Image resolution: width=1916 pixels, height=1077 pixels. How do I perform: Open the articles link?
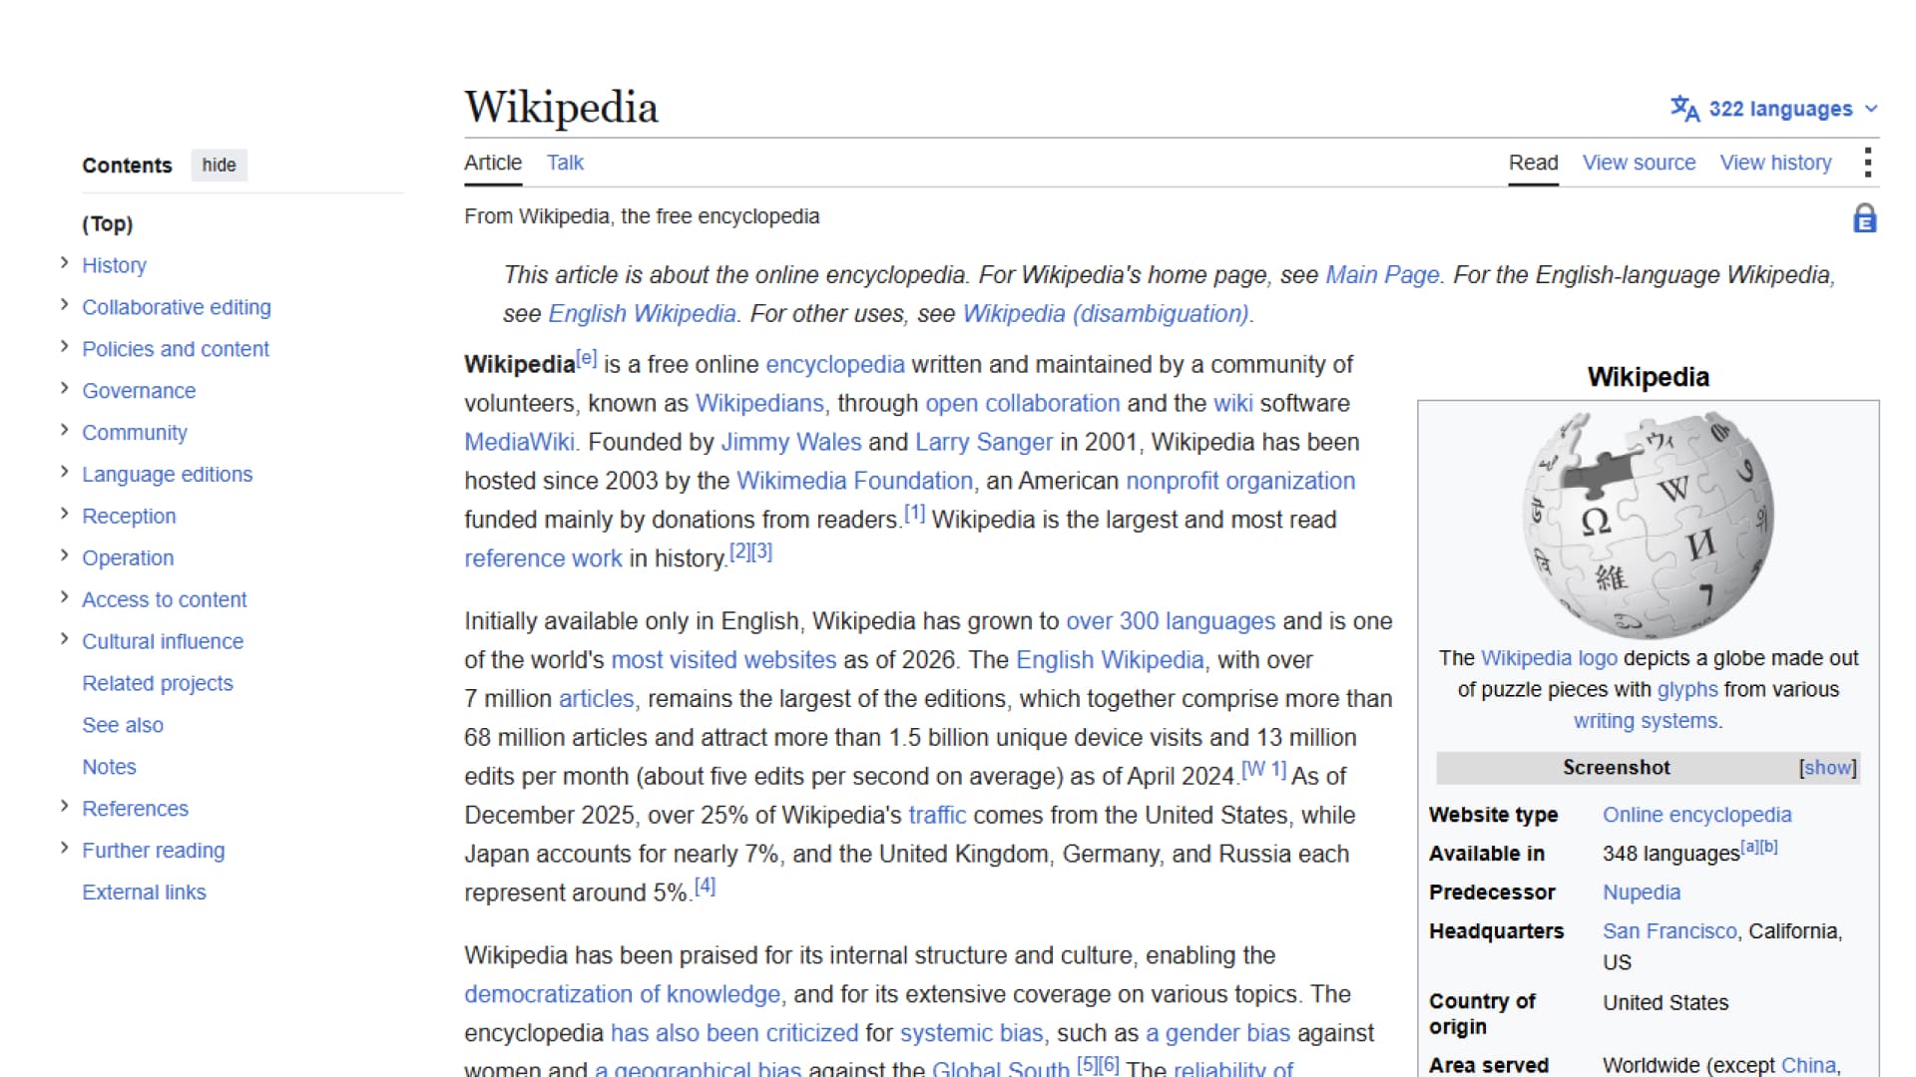[596, 699]
